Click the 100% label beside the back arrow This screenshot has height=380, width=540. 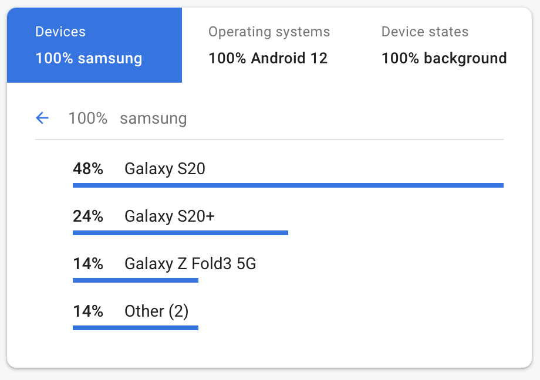click(87, 118)
